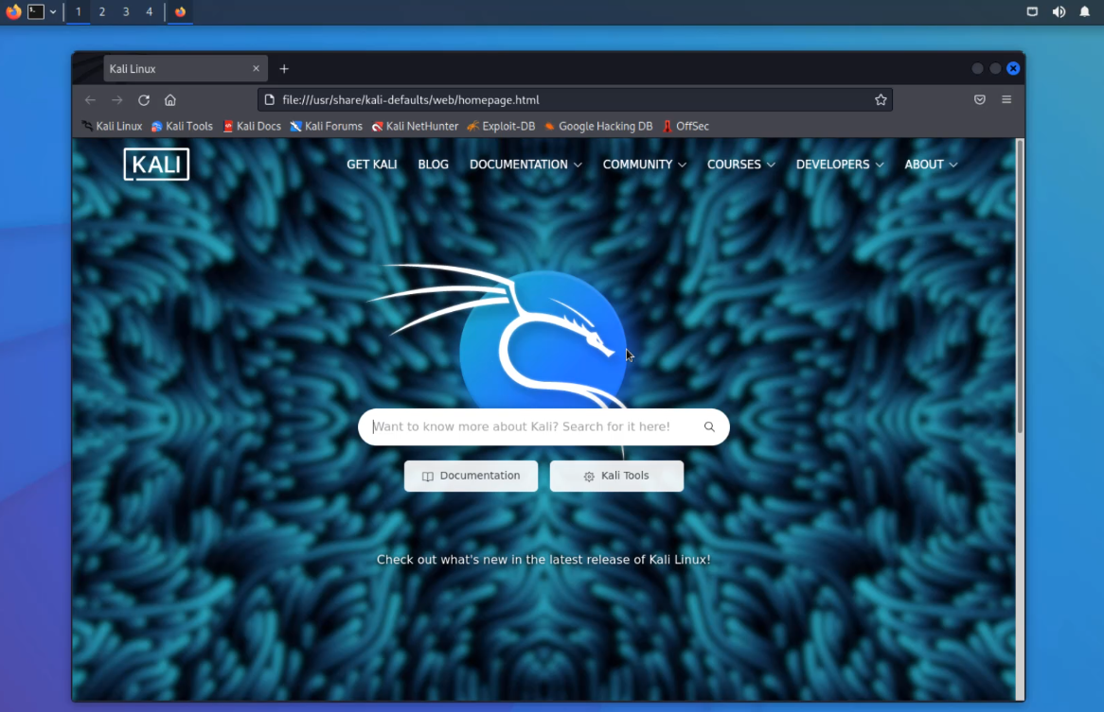
Task: Open the Google Hacking DB bookmark
Action: pos(597,127)
